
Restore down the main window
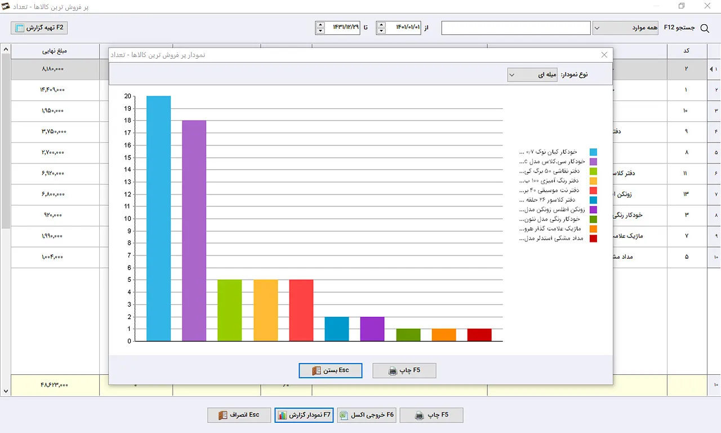[x=682, y=6]
